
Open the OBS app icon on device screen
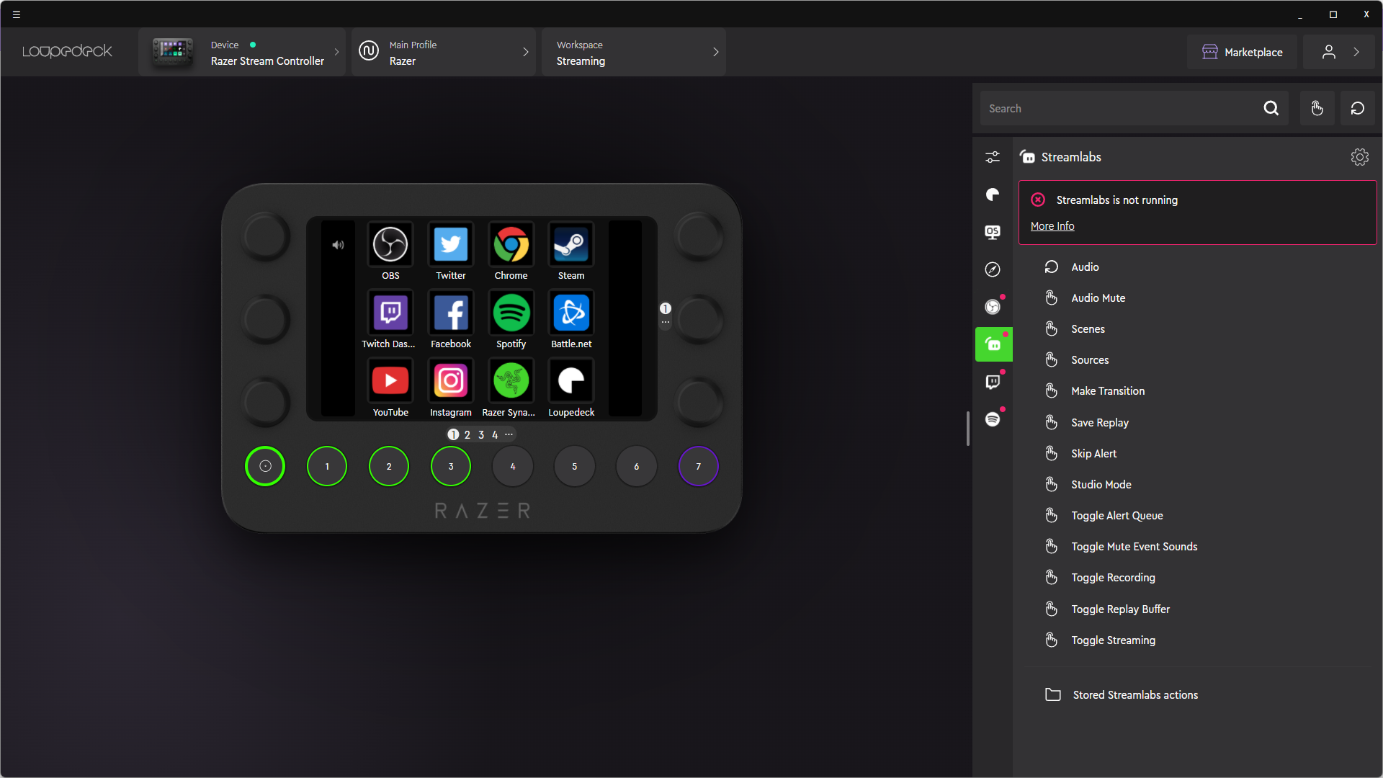coord(390,246)
